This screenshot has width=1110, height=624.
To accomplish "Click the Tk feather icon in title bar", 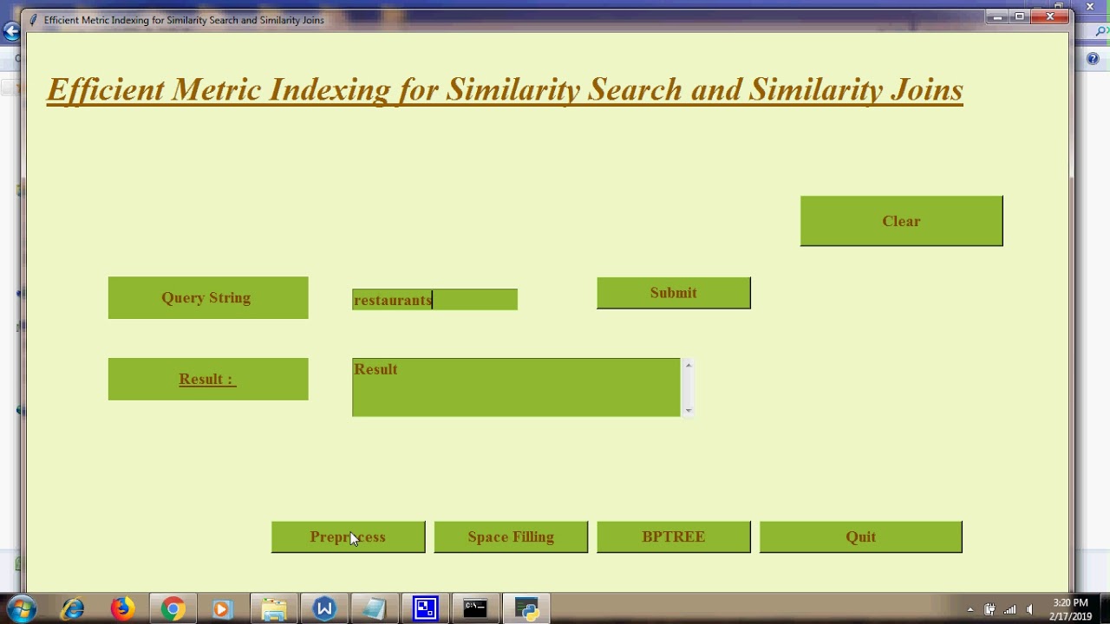I will [x=34, y=20].
